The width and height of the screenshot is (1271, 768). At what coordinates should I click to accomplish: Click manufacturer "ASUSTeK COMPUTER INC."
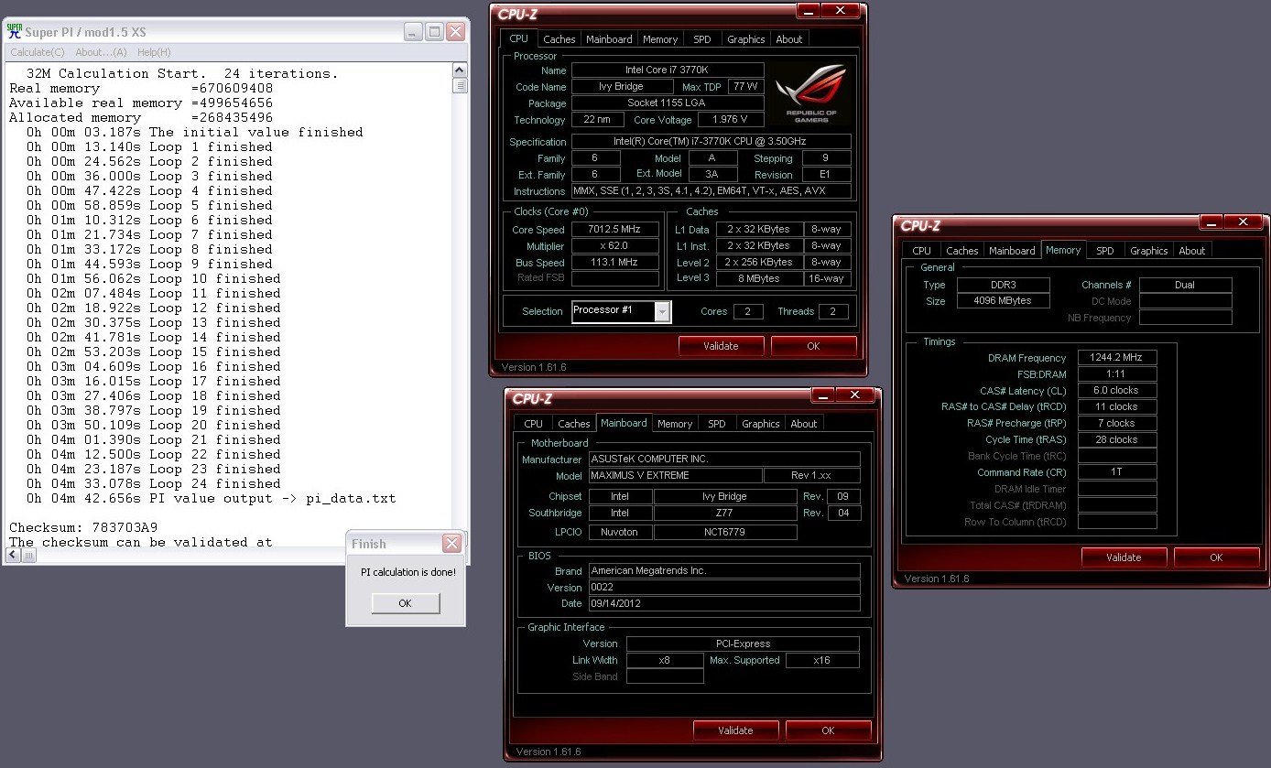pyautogui.click(x=725, y=460)
